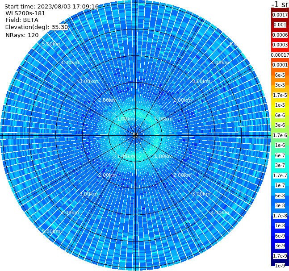Screen dimensions: 289x271
Task: Click the '2.00km' ring label in lower-left quadrant
Action: (x=107, y=175)
